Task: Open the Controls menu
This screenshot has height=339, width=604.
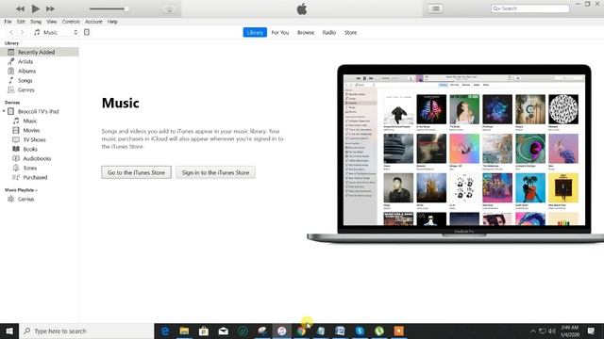Action: tap(71, 22)
